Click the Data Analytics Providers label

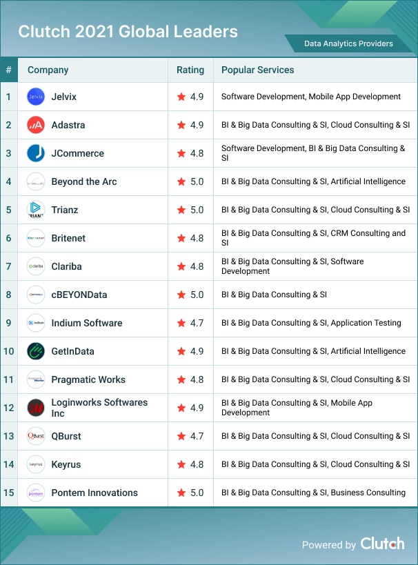click(x=348, y=43)
